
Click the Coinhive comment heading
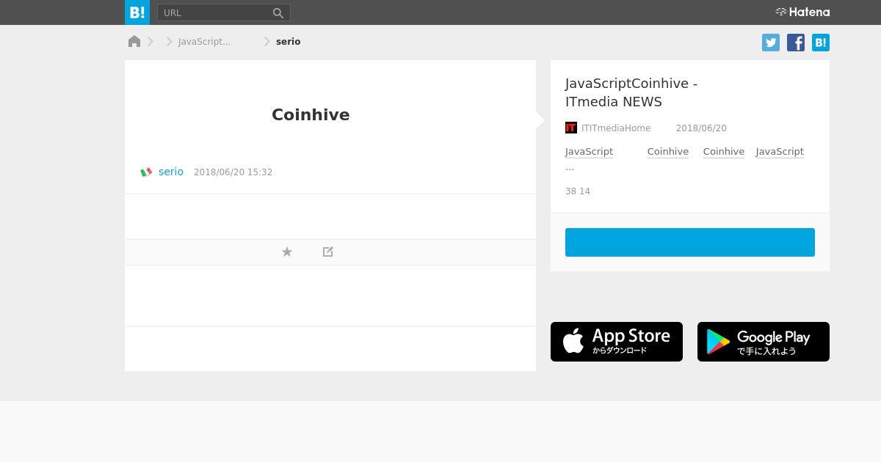click(311, 115)
